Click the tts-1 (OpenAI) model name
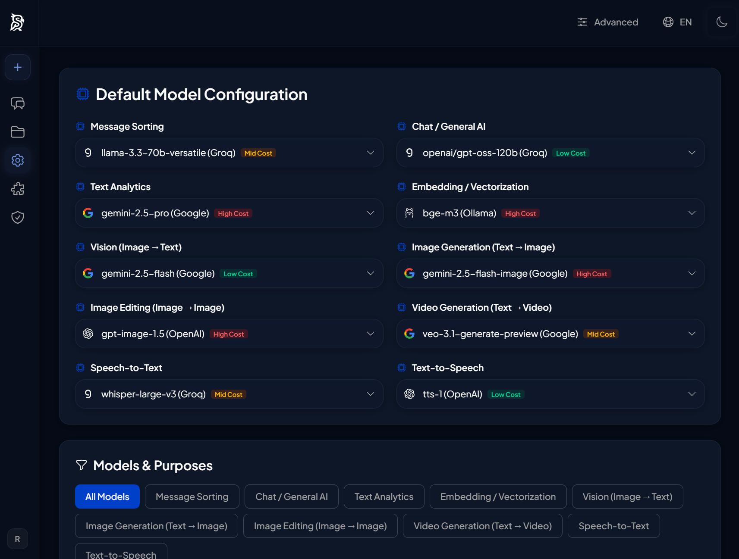The height and width of the screenshot is (559, 739). 453,394
